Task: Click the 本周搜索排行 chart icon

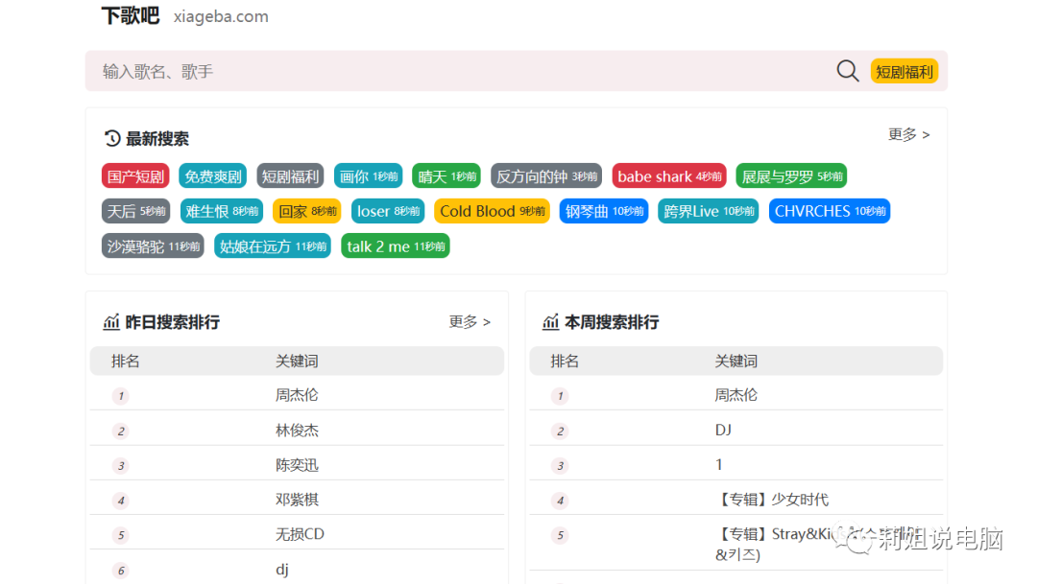Action: pyautogui.click(x=550, y=322)
